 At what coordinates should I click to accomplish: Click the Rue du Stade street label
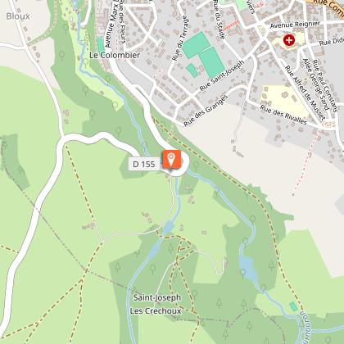click(x=219, y=19)
